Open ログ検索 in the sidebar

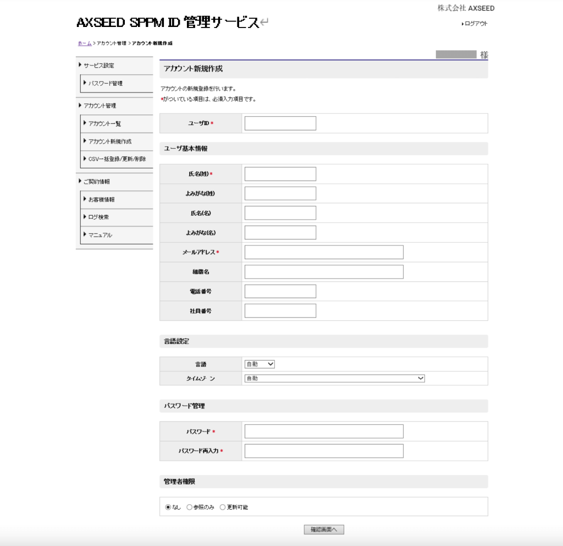tap(99, 217)
